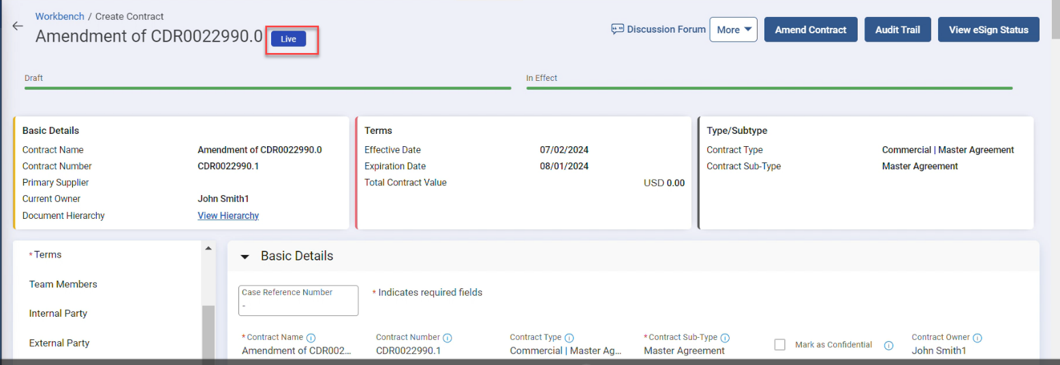Go to External Party in sidebar
Viewport: 1060px width, 365px height.
click(59, 343)
